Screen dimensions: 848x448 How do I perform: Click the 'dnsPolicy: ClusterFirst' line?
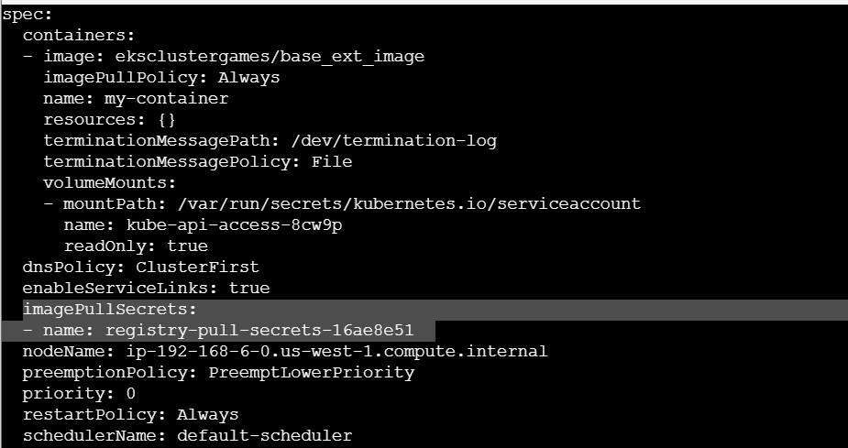pyautogui.click(x=140, y=268)
